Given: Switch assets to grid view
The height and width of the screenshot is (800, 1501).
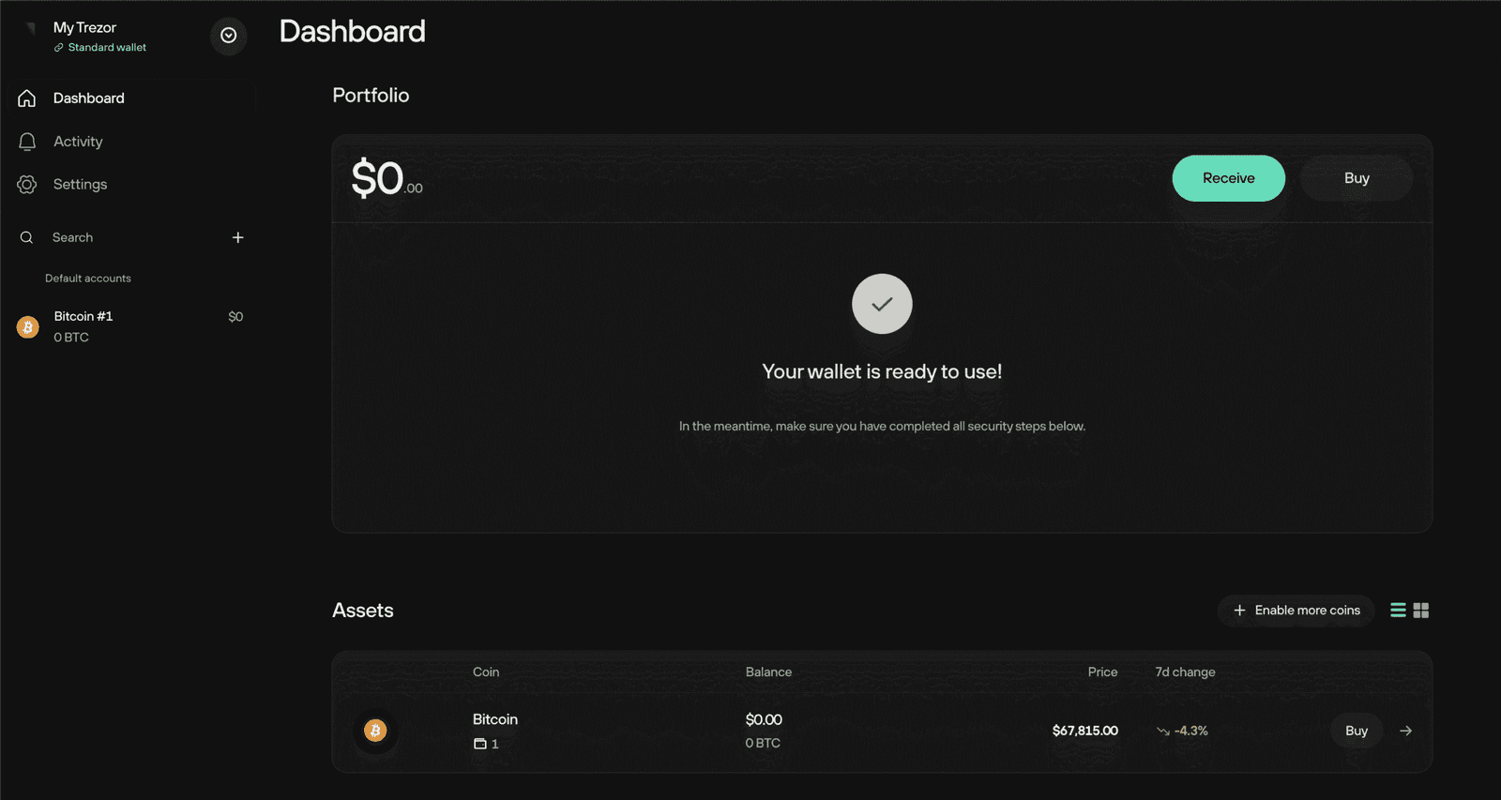Looking at the screenshot, I should 1421,611.
